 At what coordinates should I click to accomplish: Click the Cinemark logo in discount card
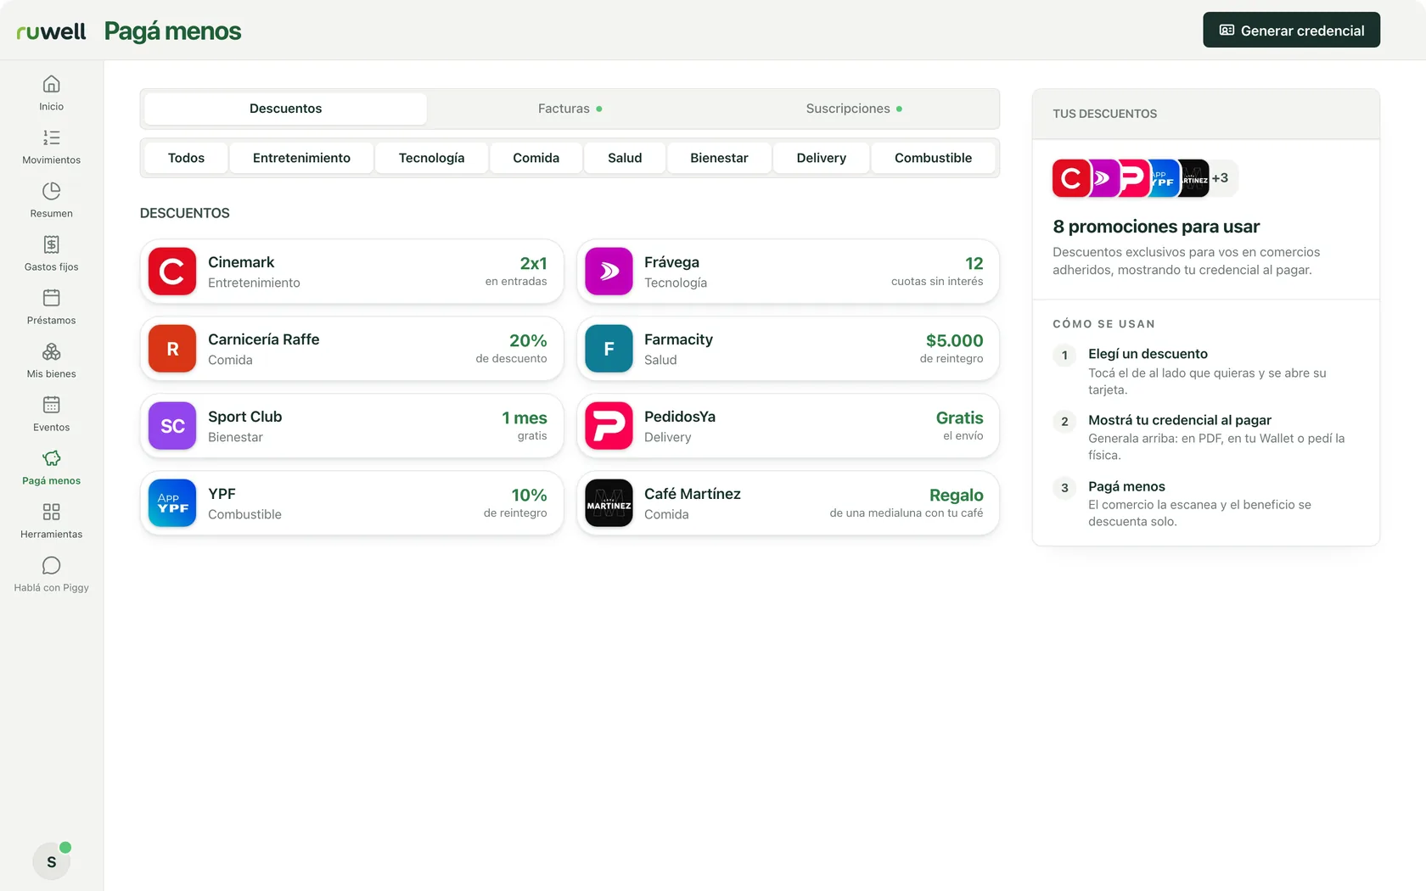pos(172,272)
